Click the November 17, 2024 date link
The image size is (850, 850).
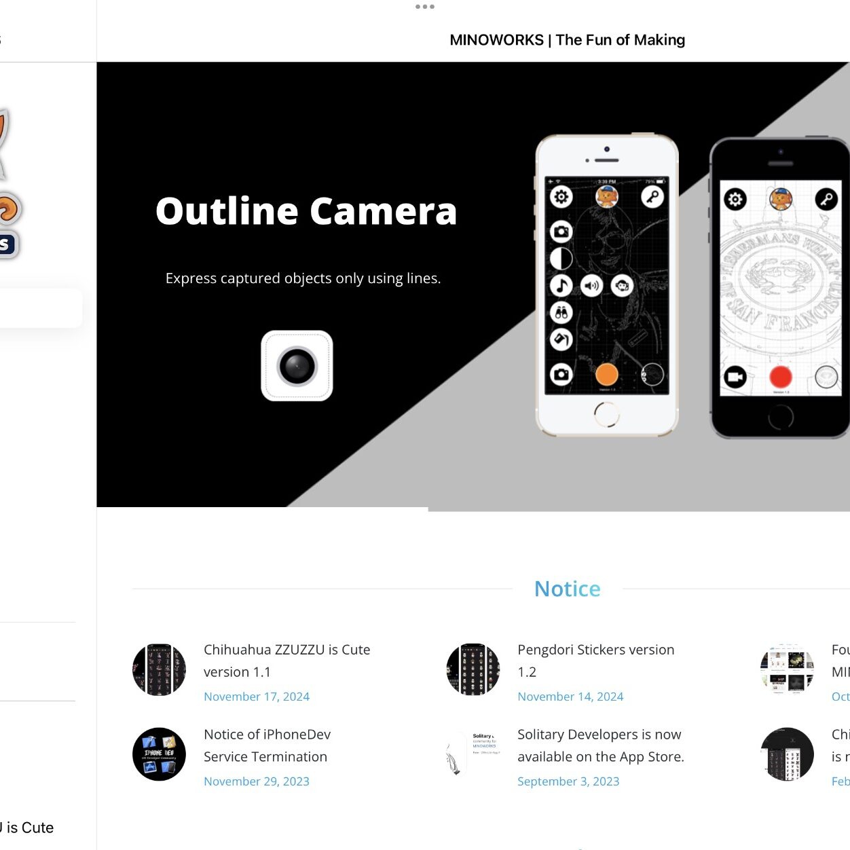point(257,697)
